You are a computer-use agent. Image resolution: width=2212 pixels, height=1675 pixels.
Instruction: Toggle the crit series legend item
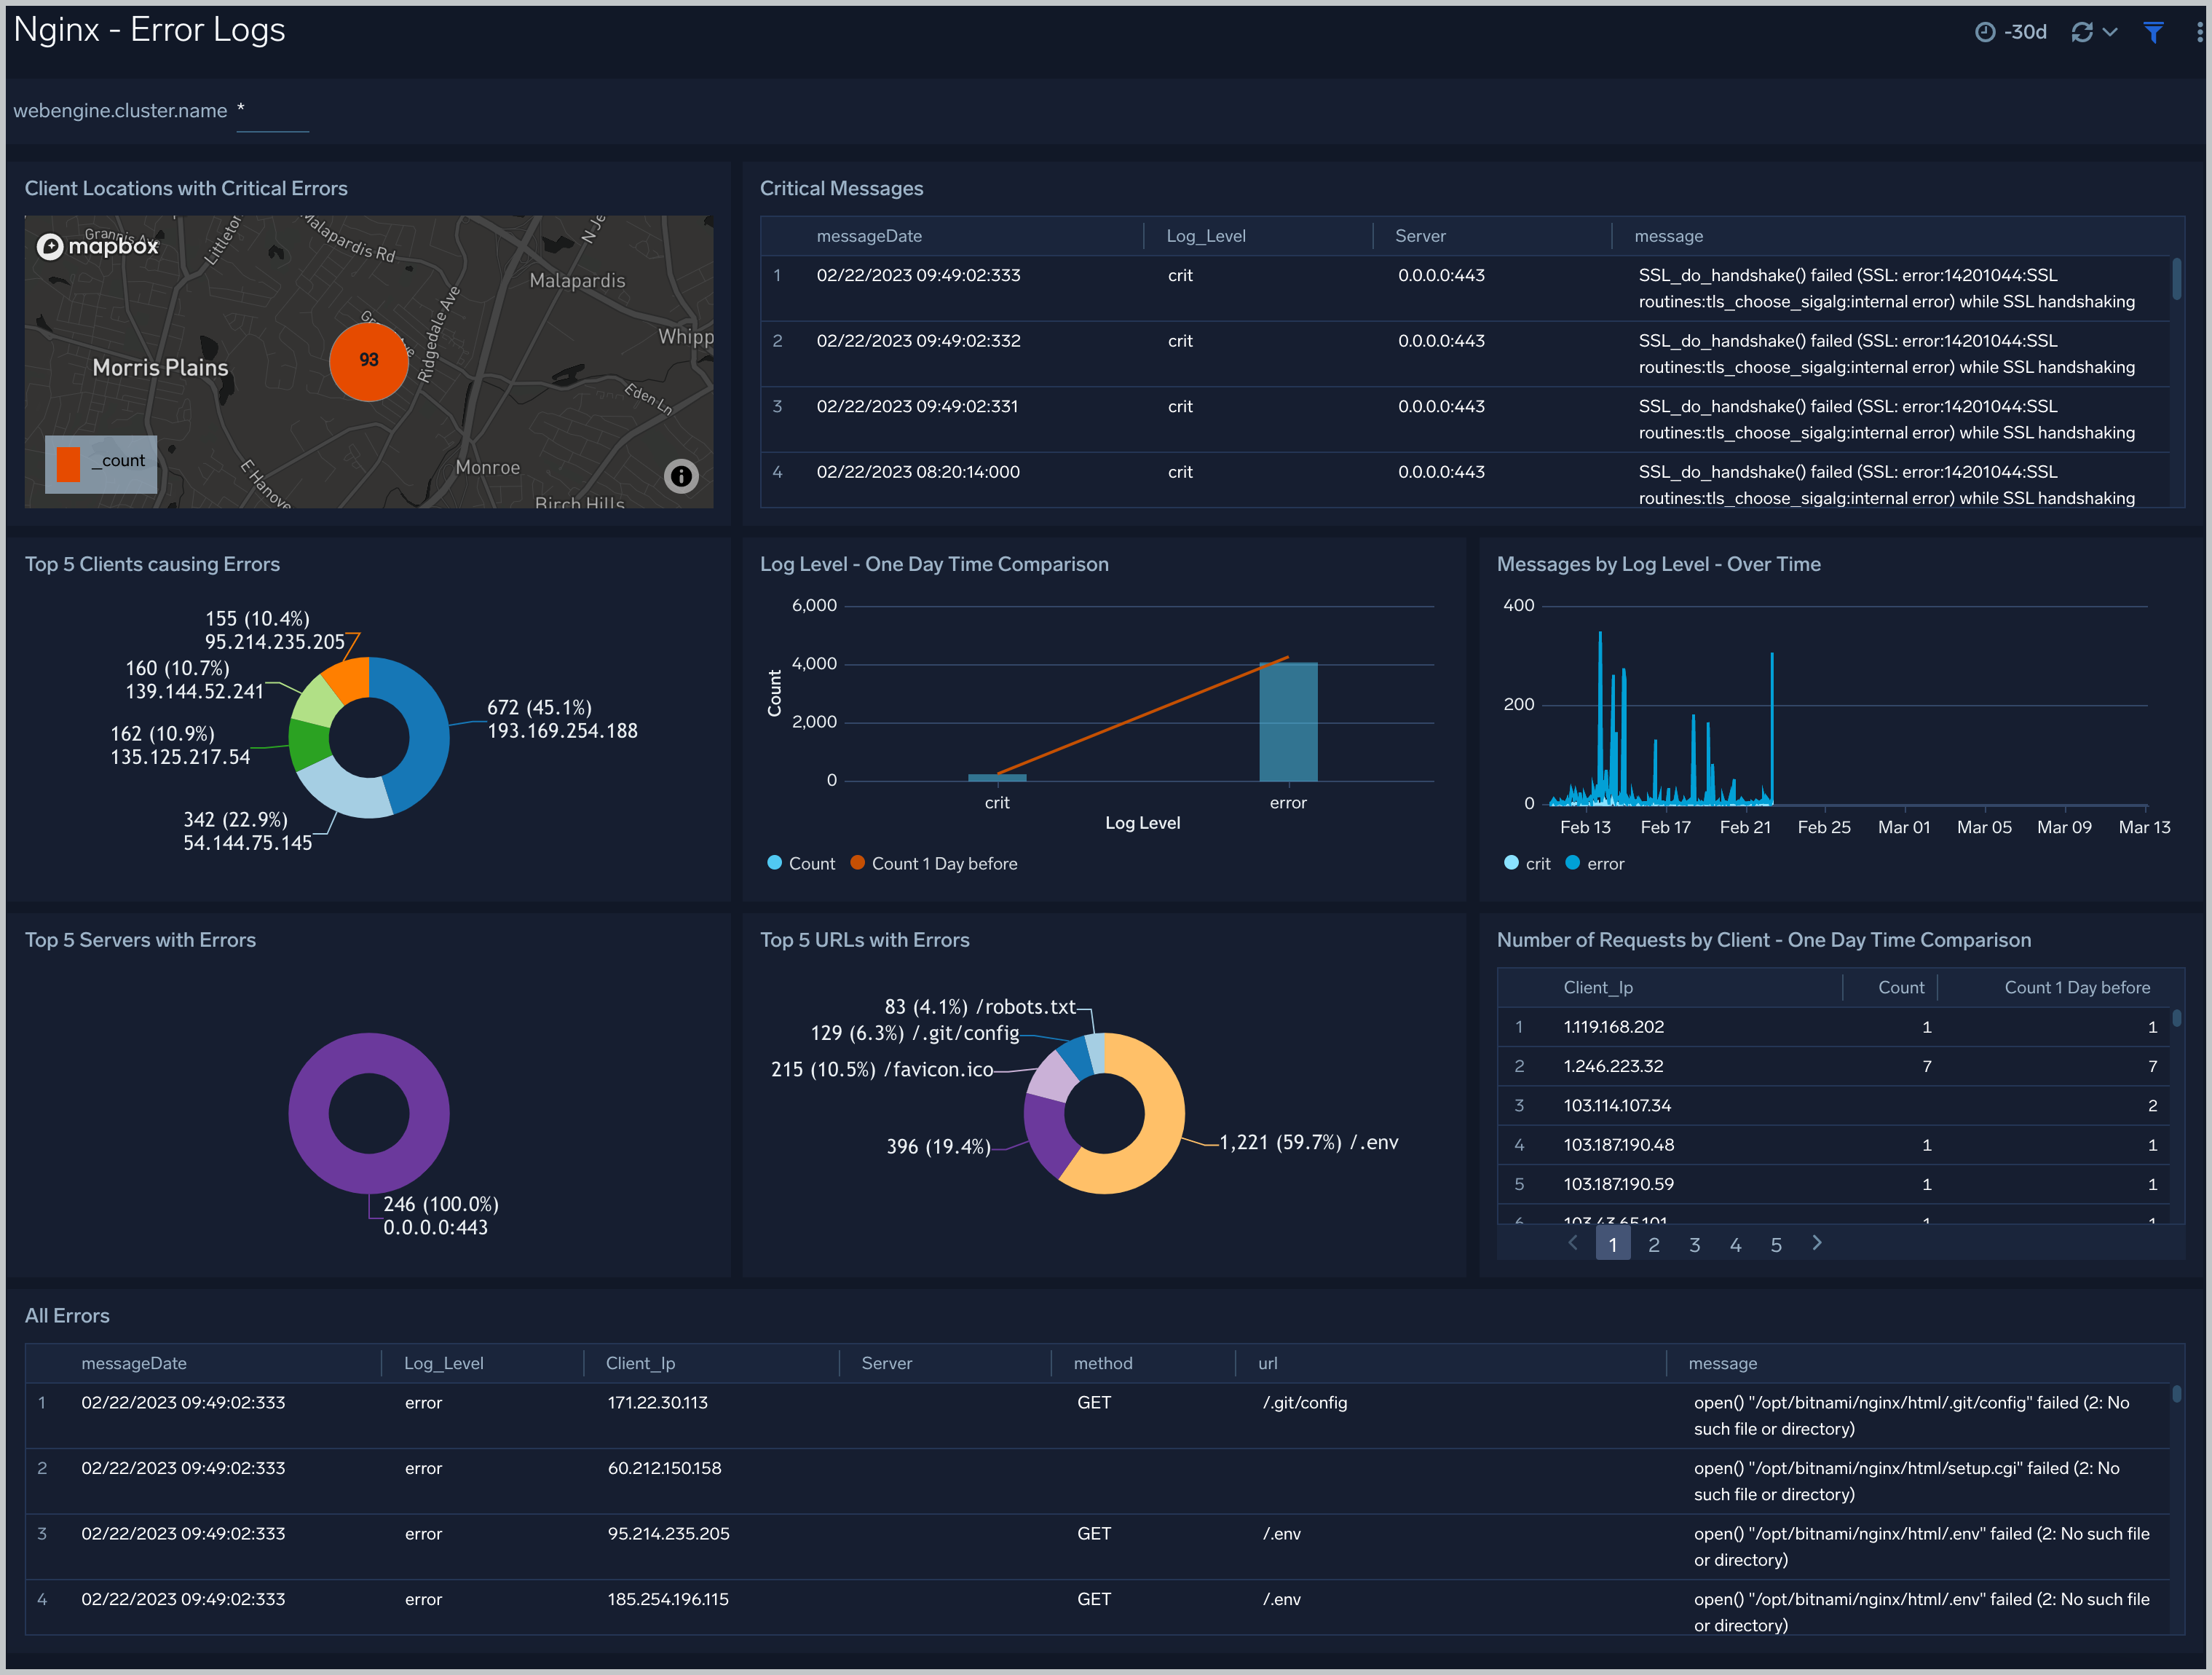tap(1527, 863)
